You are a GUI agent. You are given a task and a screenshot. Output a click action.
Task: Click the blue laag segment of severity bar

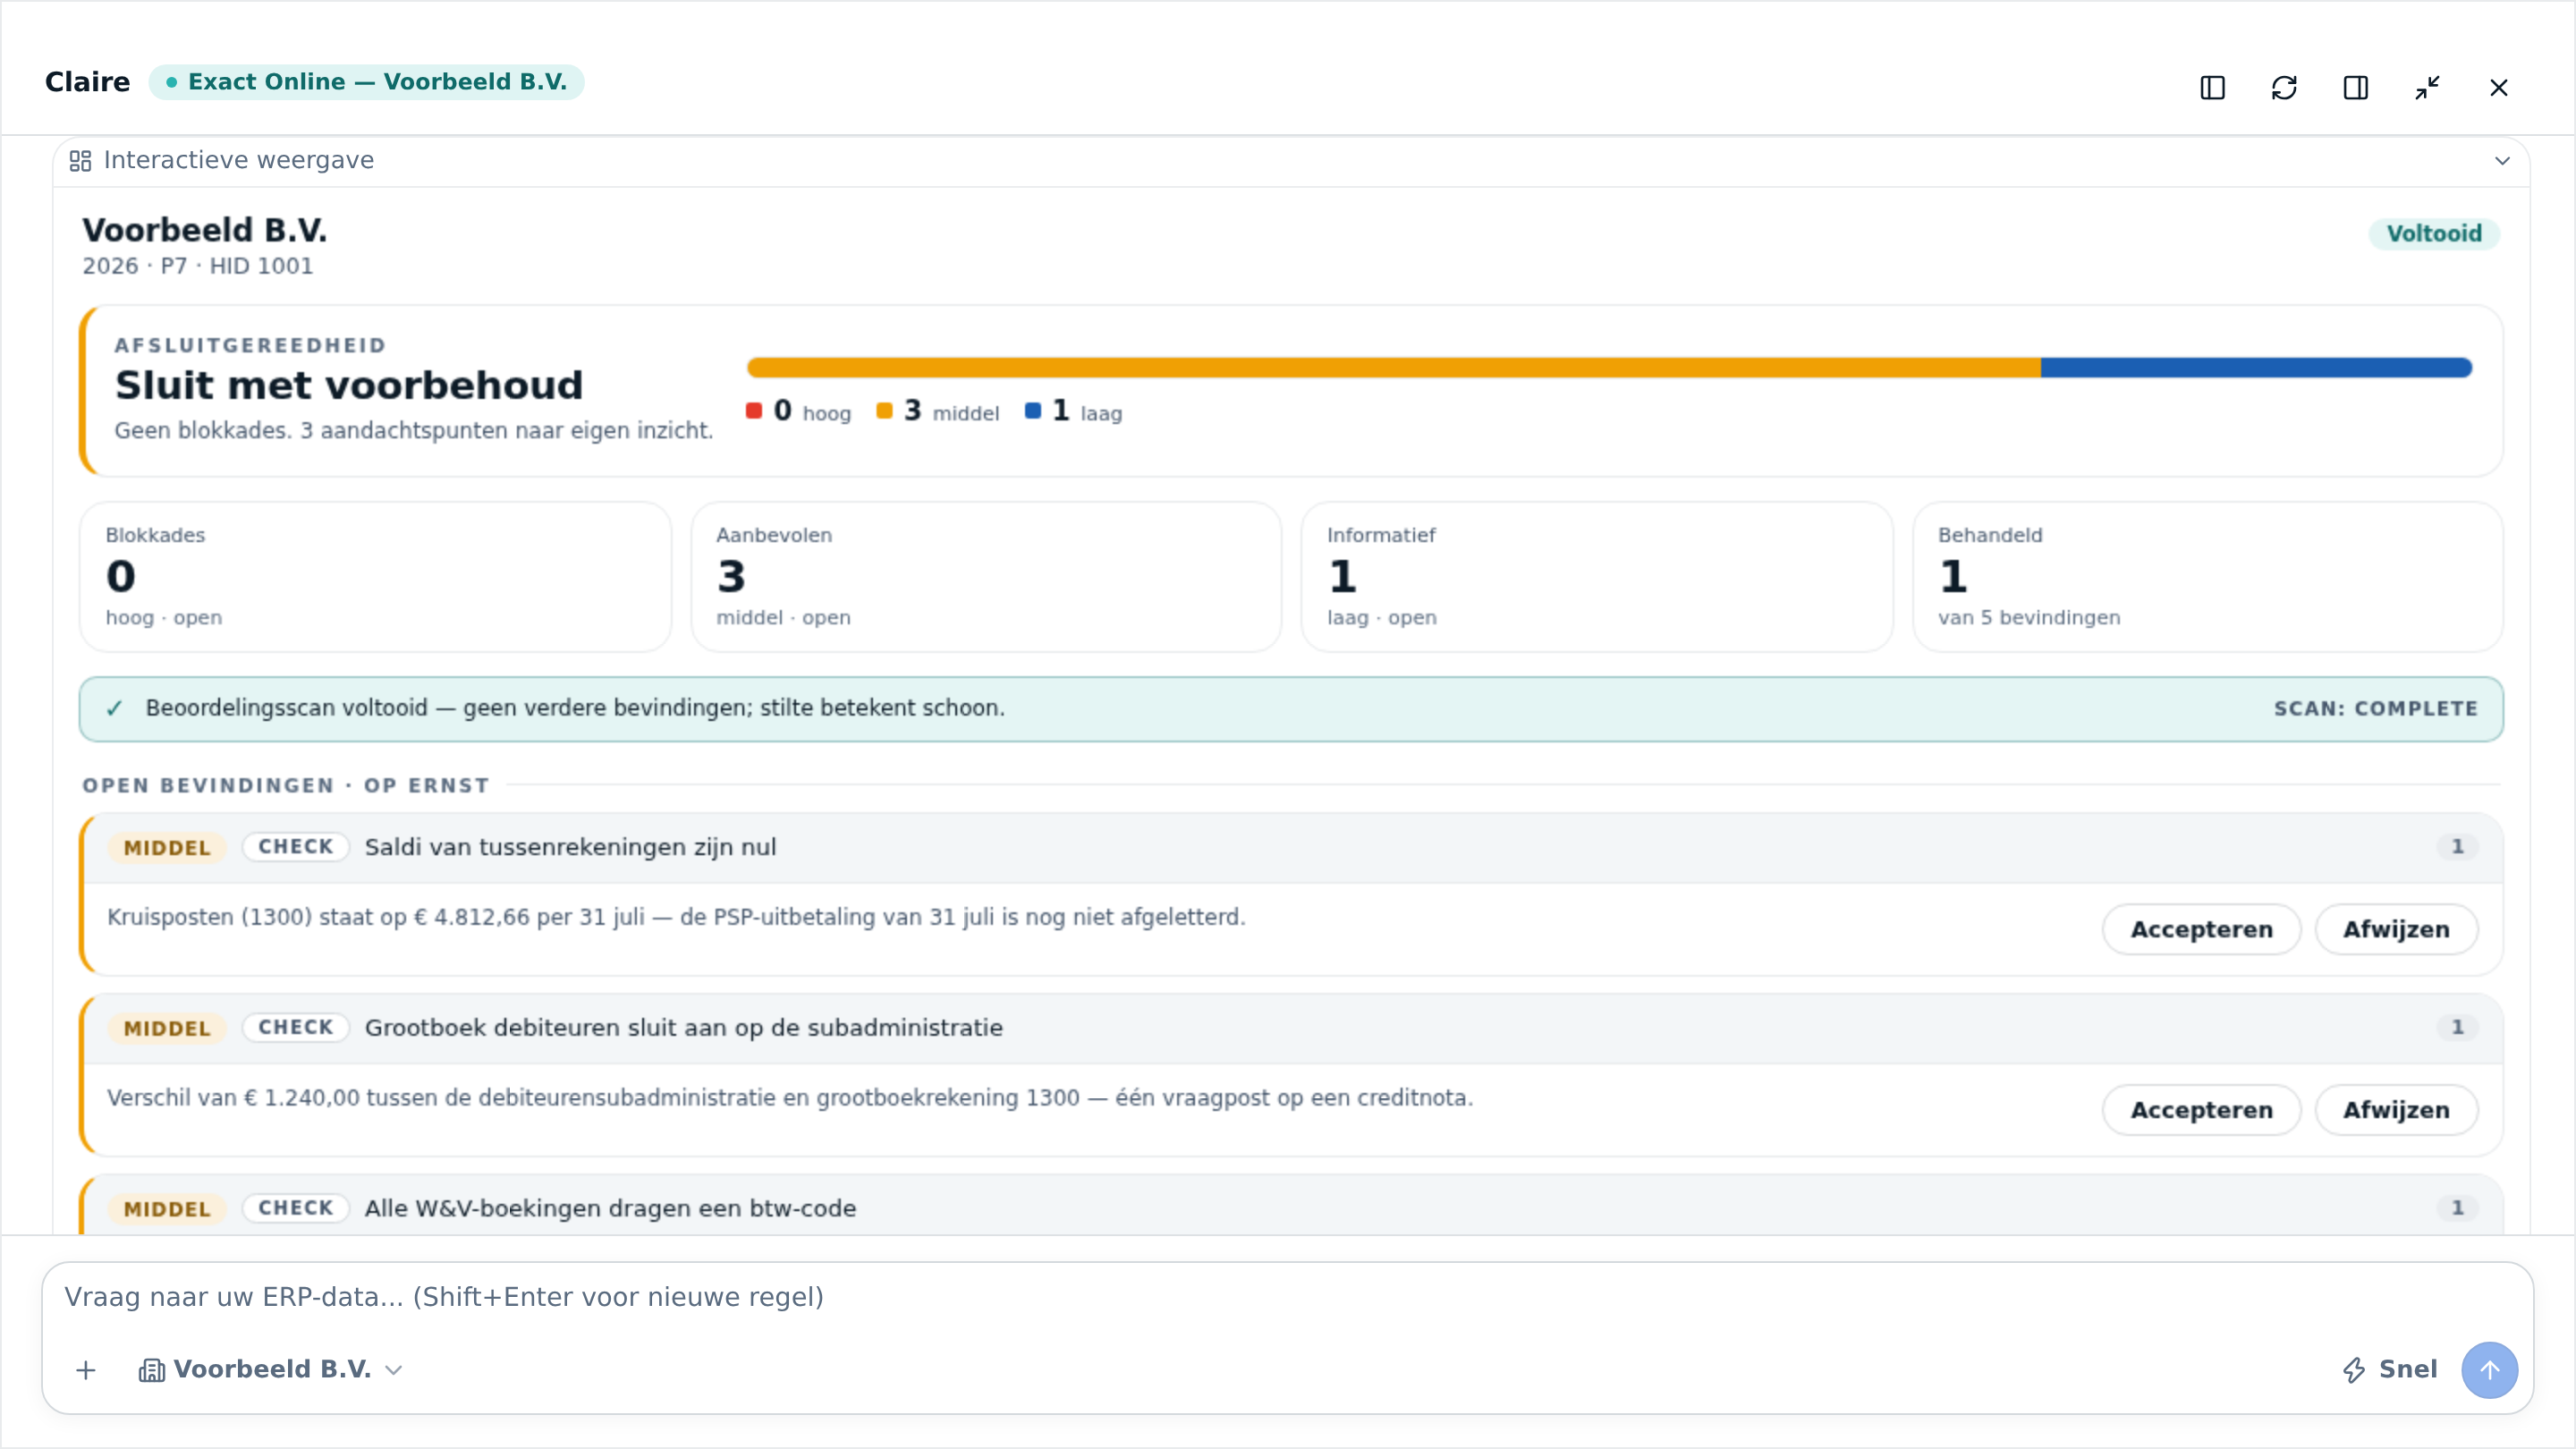pyautogui.click(x=2256, y=368)
